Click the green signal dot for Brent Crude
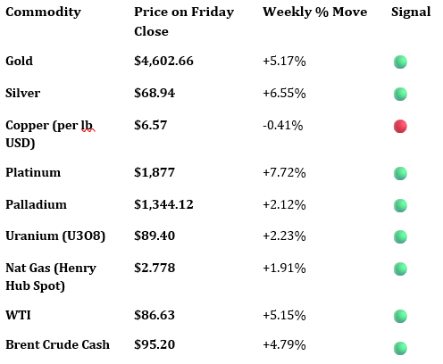The width and height of the screenshot is (443, 364). (x=400, y=348)
